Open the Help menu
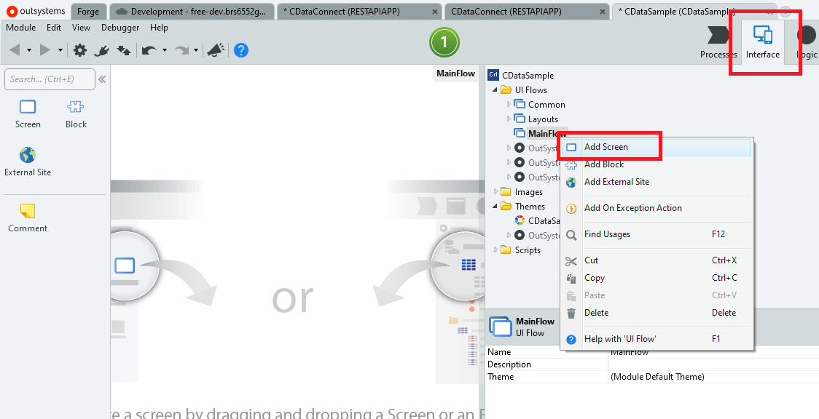The image size is (819, 419). coord(159,28)
